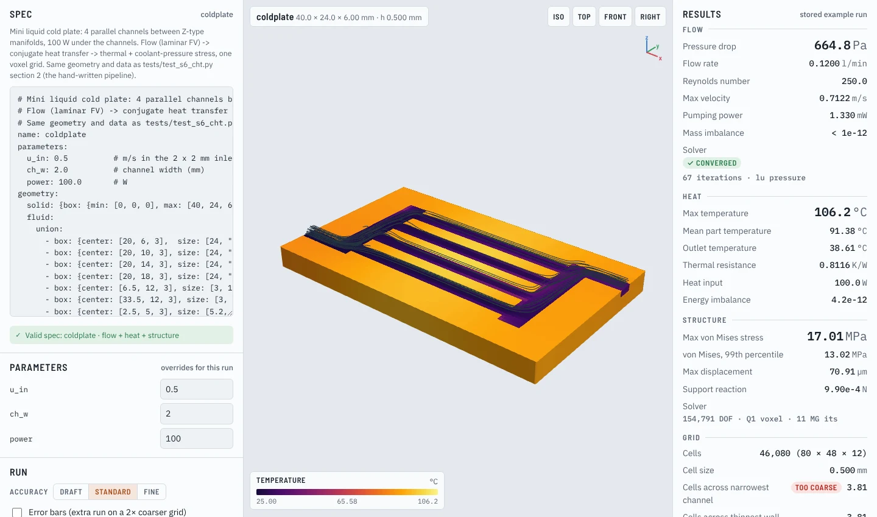This screenshot has height=517, width=877.
Task: Click the green check mark in the CONVERGED badge
Action: (x=690, y=163)
